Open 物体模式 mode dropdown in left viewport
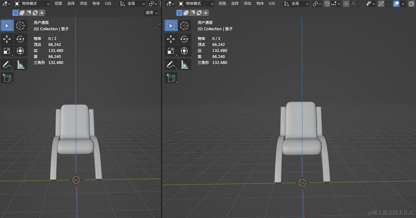Viewport: 416px width, 218px height. (x=32, y=4)
